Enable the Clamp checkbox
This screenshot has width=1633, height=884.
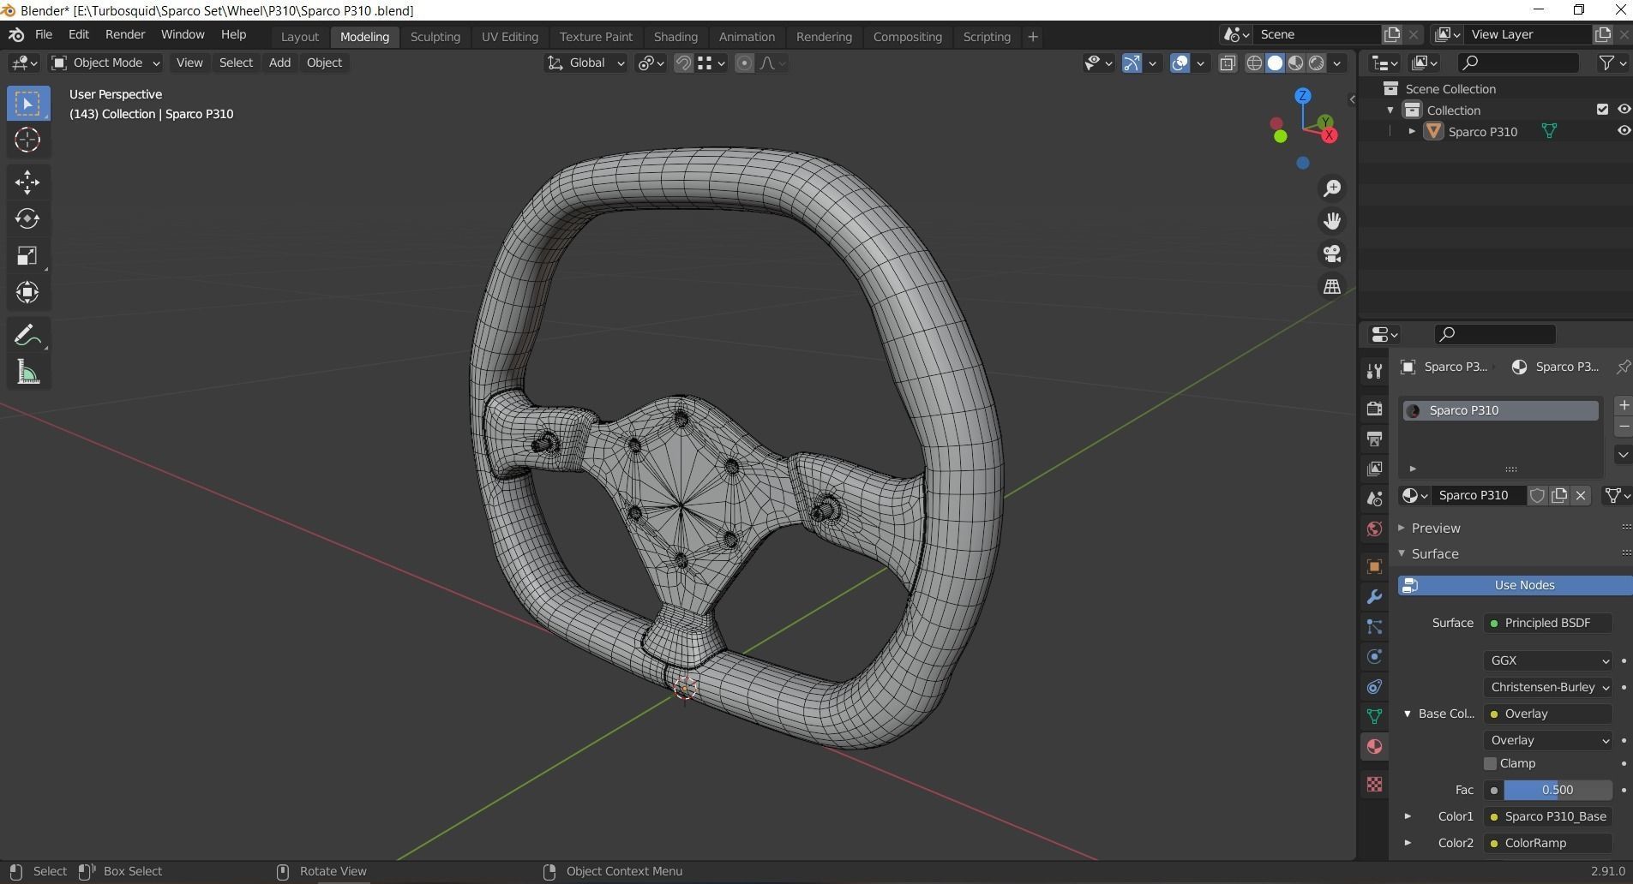coord(1490,763)
